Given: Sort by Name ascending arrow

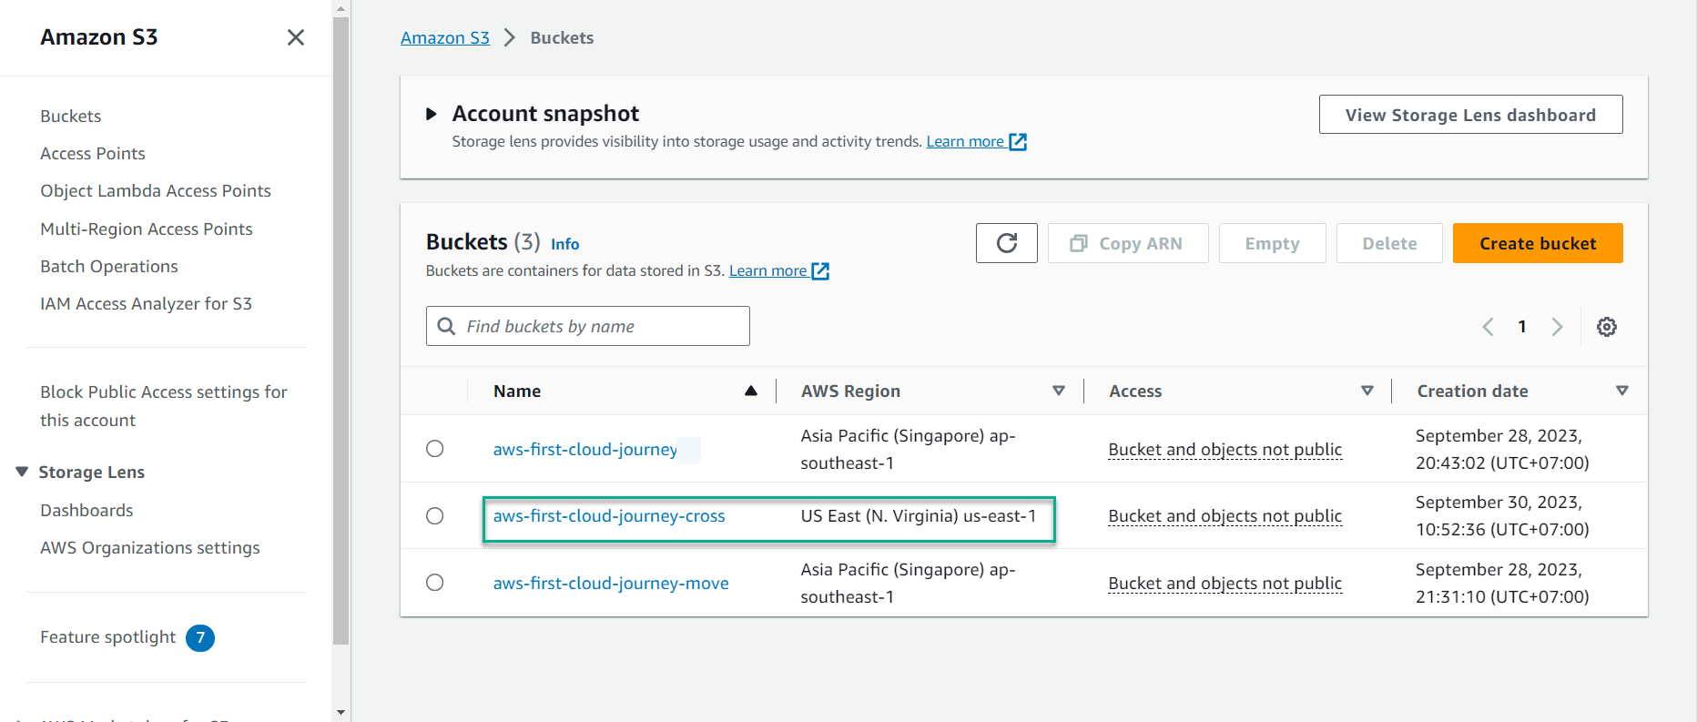Looking at the screenshot, I should (751, 391).
